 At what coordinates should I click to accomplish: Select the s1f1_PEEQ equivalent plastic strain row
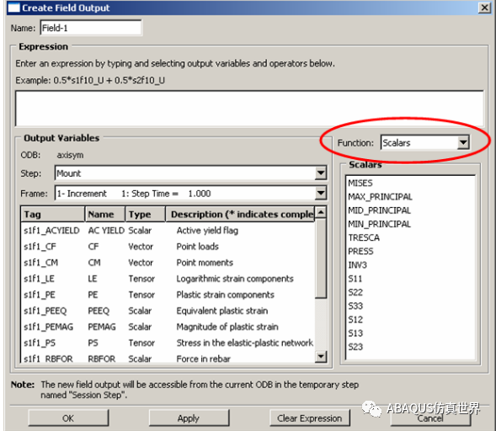click(168, 311)
